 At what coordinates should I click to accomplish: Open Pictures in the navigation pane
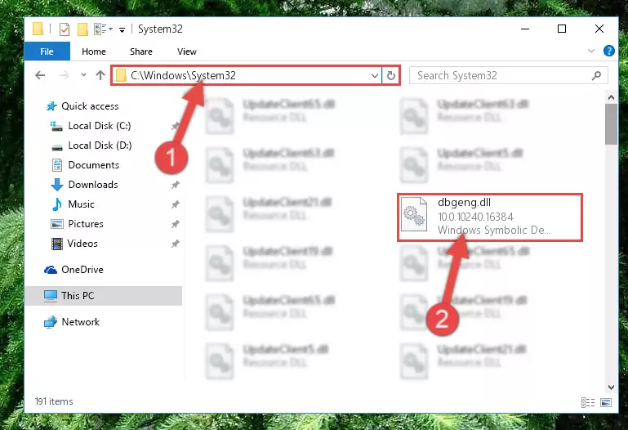86,224
